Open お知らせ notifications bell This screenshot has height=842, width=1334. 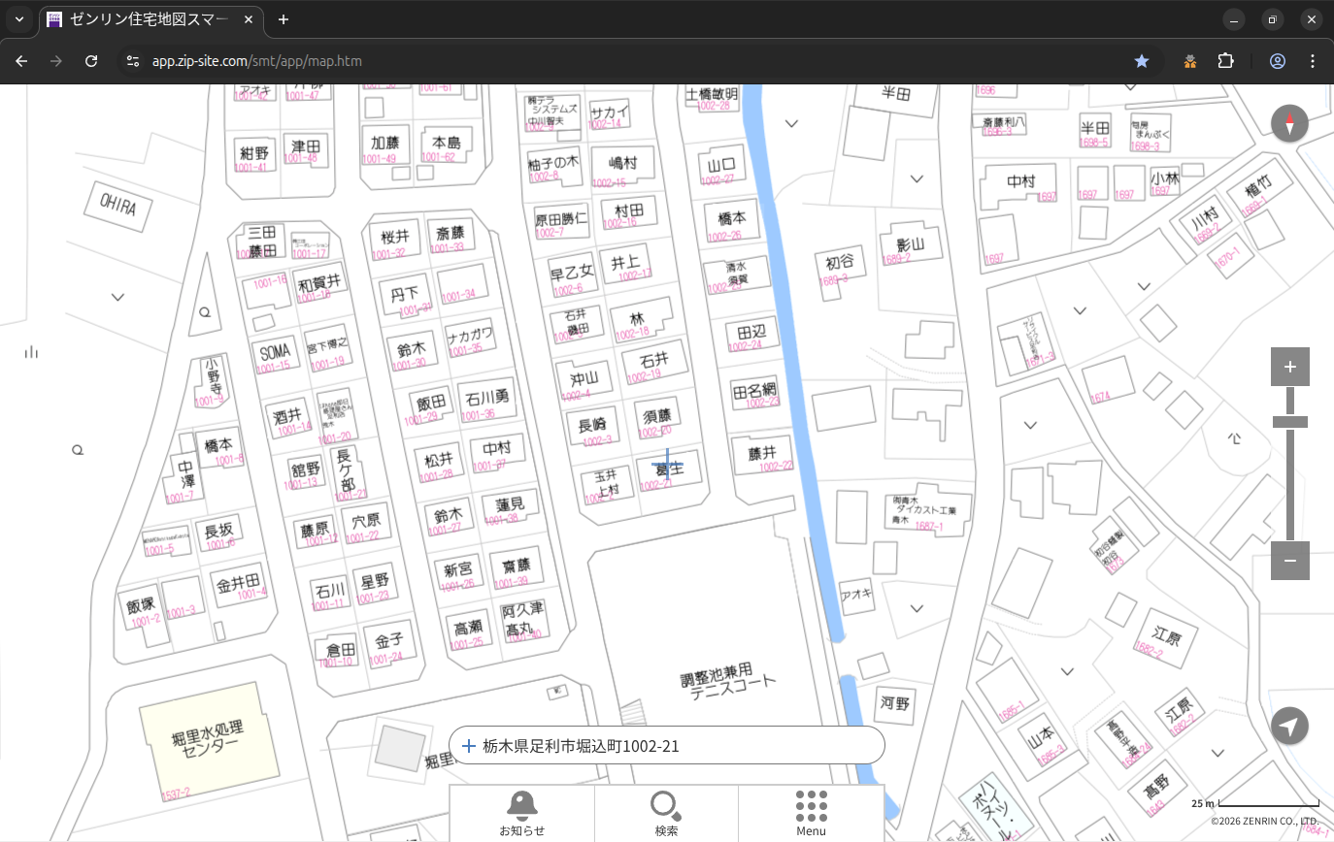tap(521, 813)
